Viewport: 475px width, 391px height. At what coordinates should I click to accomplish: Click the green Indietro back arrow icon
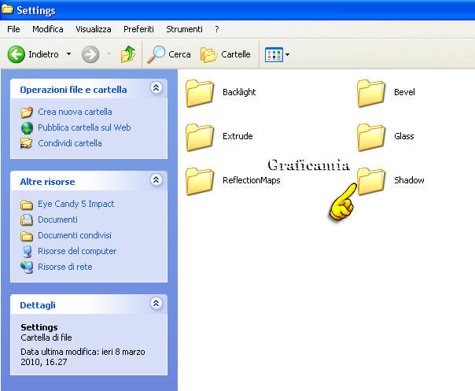16,54
